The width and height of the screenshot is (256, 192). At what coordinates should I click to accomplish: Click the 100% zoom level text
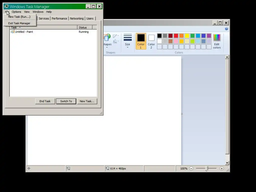click(x=184, y=168)
